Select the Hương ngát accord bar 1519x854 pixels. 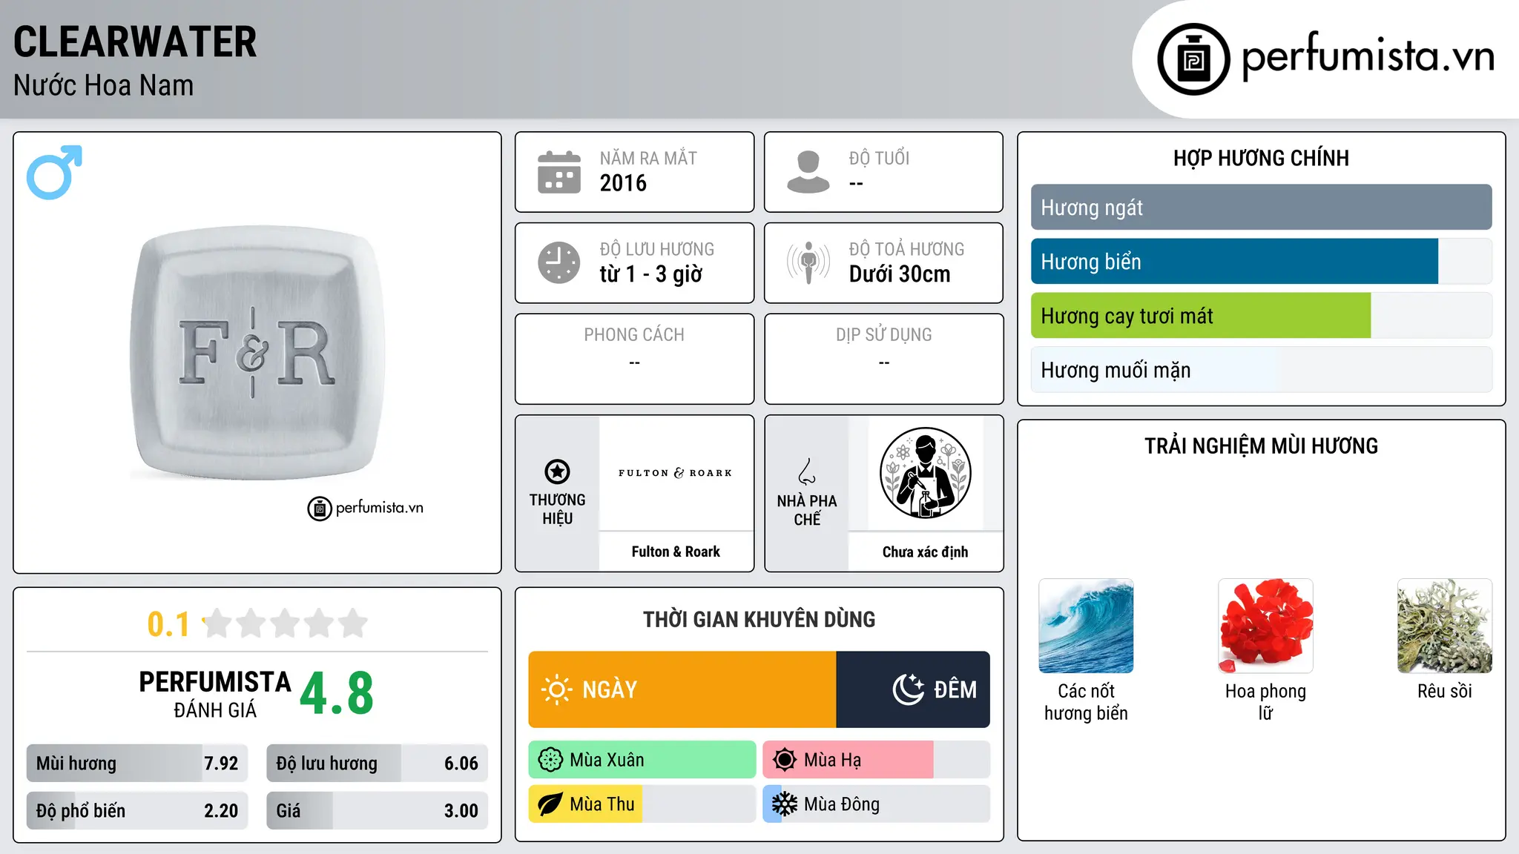(1261, 208)
